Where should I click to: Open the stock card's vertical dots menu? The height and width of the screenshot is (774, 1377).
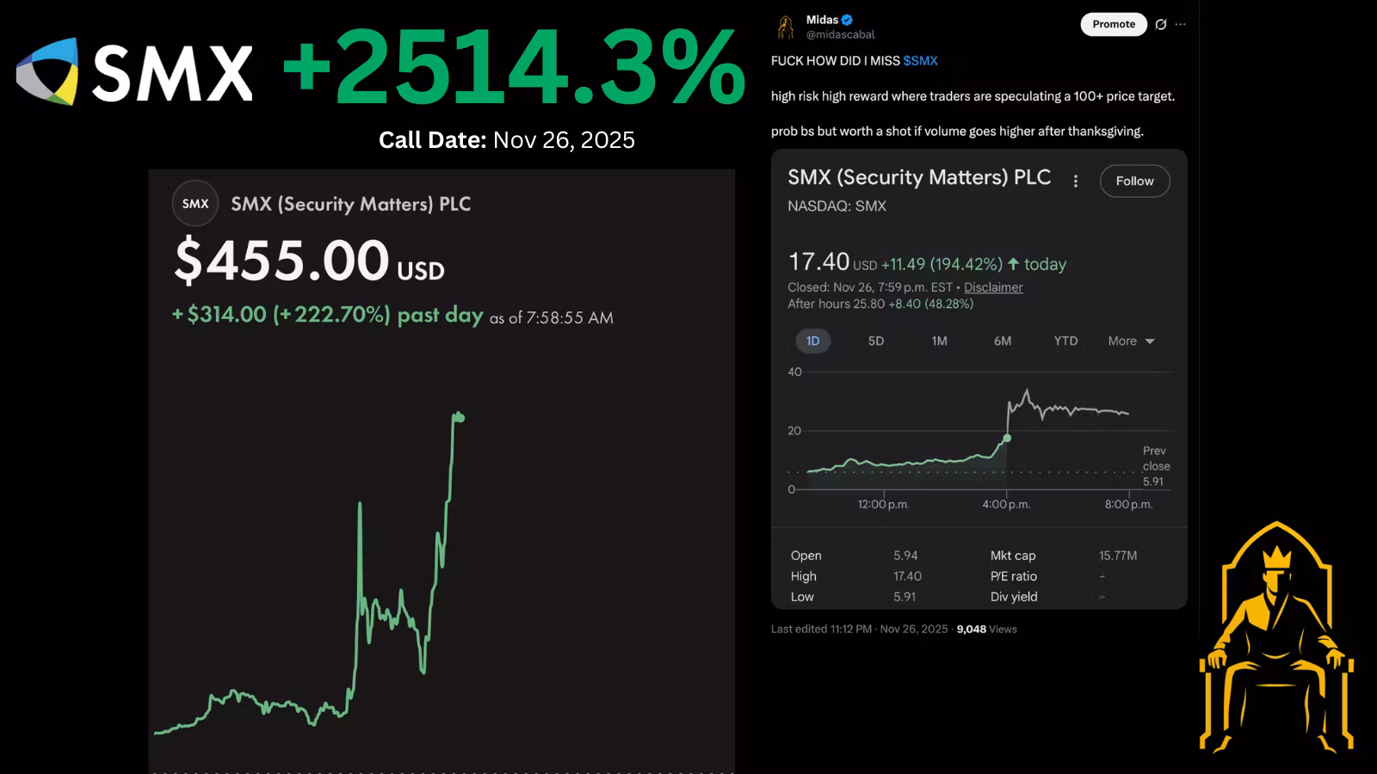[1076, 181]
